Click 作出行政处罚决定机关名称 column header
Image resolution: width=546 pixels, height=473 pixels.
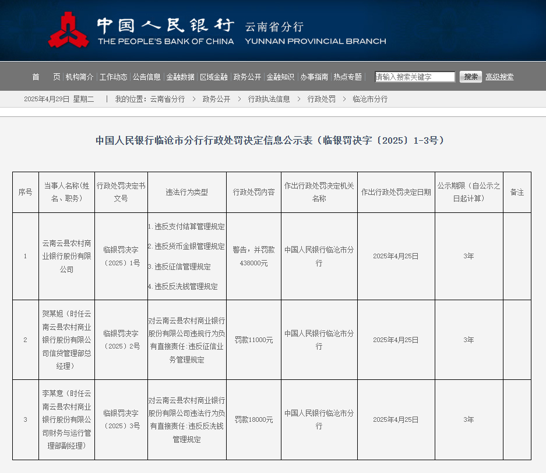(x=319, y=192)
